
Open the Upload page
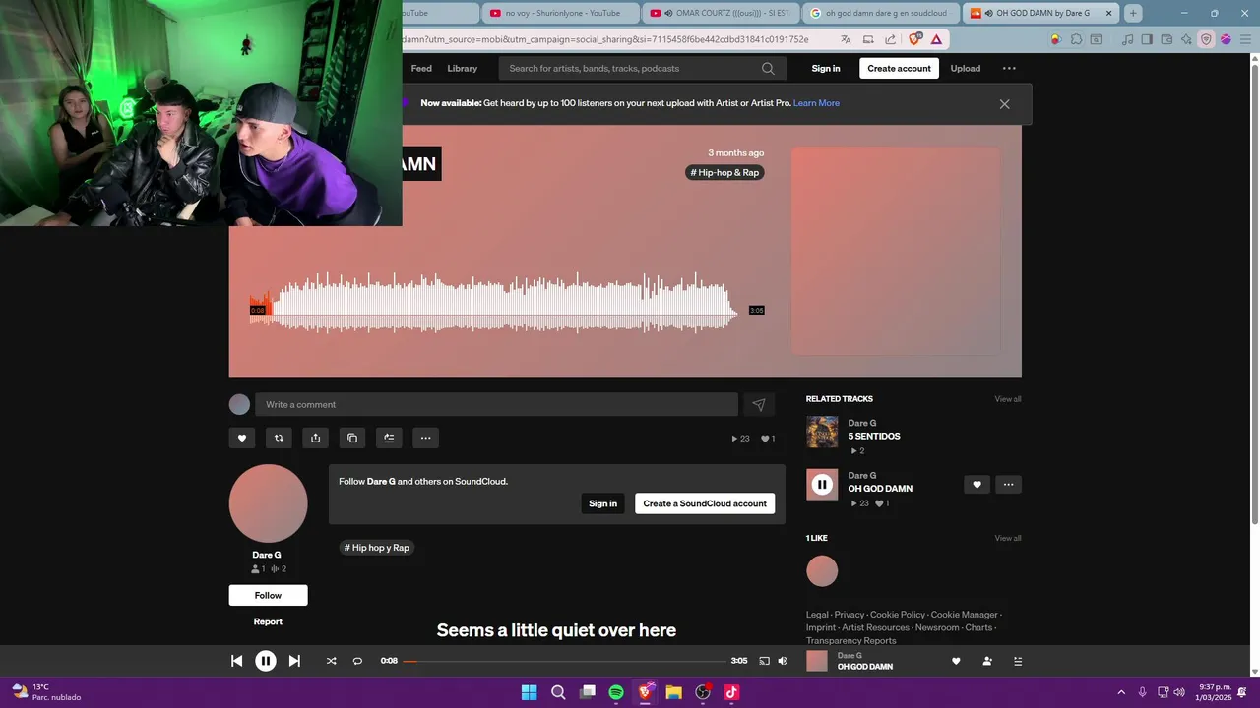[x=966, y=68]
